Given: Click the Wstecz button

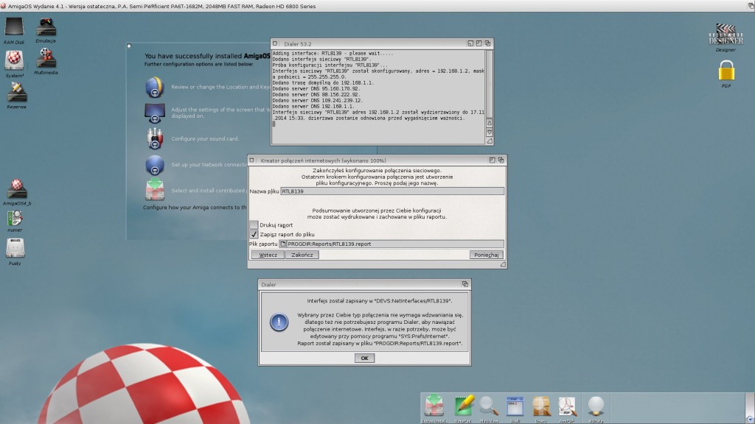Looking at the screenshot, I should pyautogui.click(x=268, y=255).
